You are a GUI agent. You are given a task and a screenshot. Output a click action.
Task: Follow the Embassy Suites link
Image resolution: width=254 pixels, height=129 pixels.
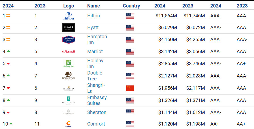tap(97, 100)
